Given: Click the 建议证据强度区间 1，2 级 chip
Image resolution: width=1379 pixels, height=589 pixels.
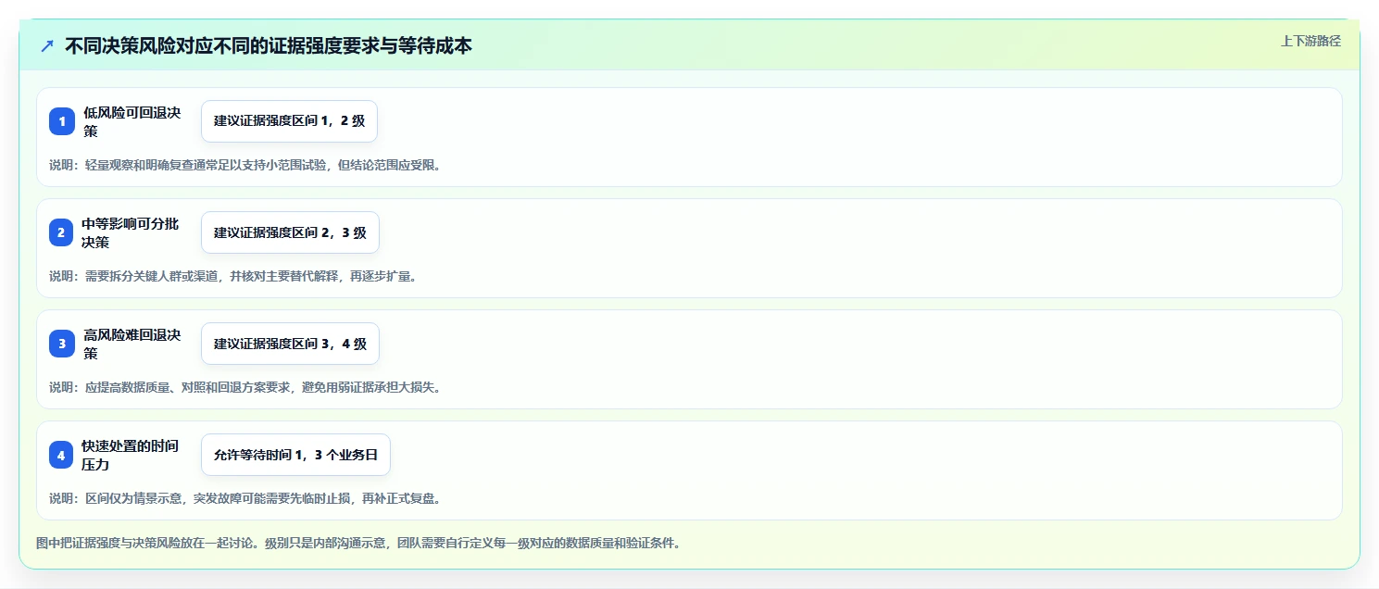Looking at the screenshot, I should (x=289, y=121).
